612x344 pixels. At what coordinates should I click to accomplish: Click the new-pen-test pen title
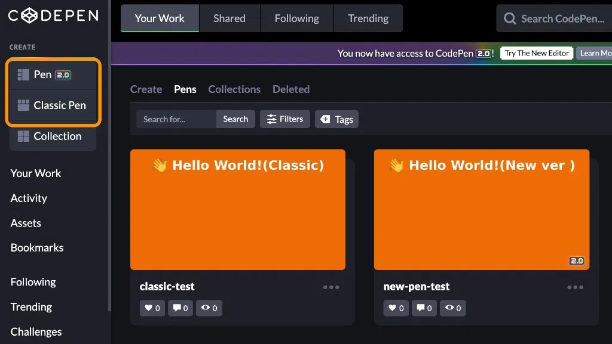(417, 286)
